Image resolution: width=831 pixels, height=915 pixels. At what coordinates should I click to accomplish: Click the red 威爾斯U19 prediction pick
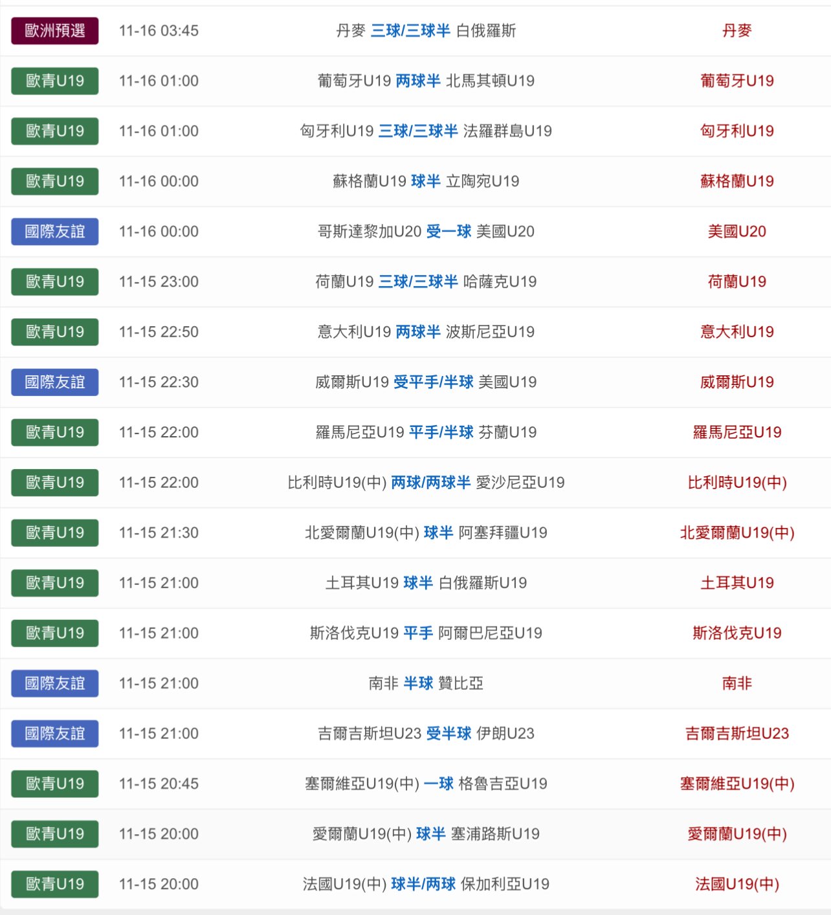(737, 382)
